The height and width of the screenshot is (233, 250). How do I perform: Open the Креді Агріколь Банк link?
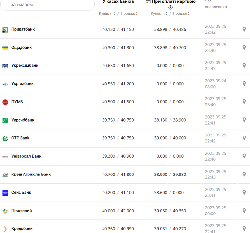31,174
